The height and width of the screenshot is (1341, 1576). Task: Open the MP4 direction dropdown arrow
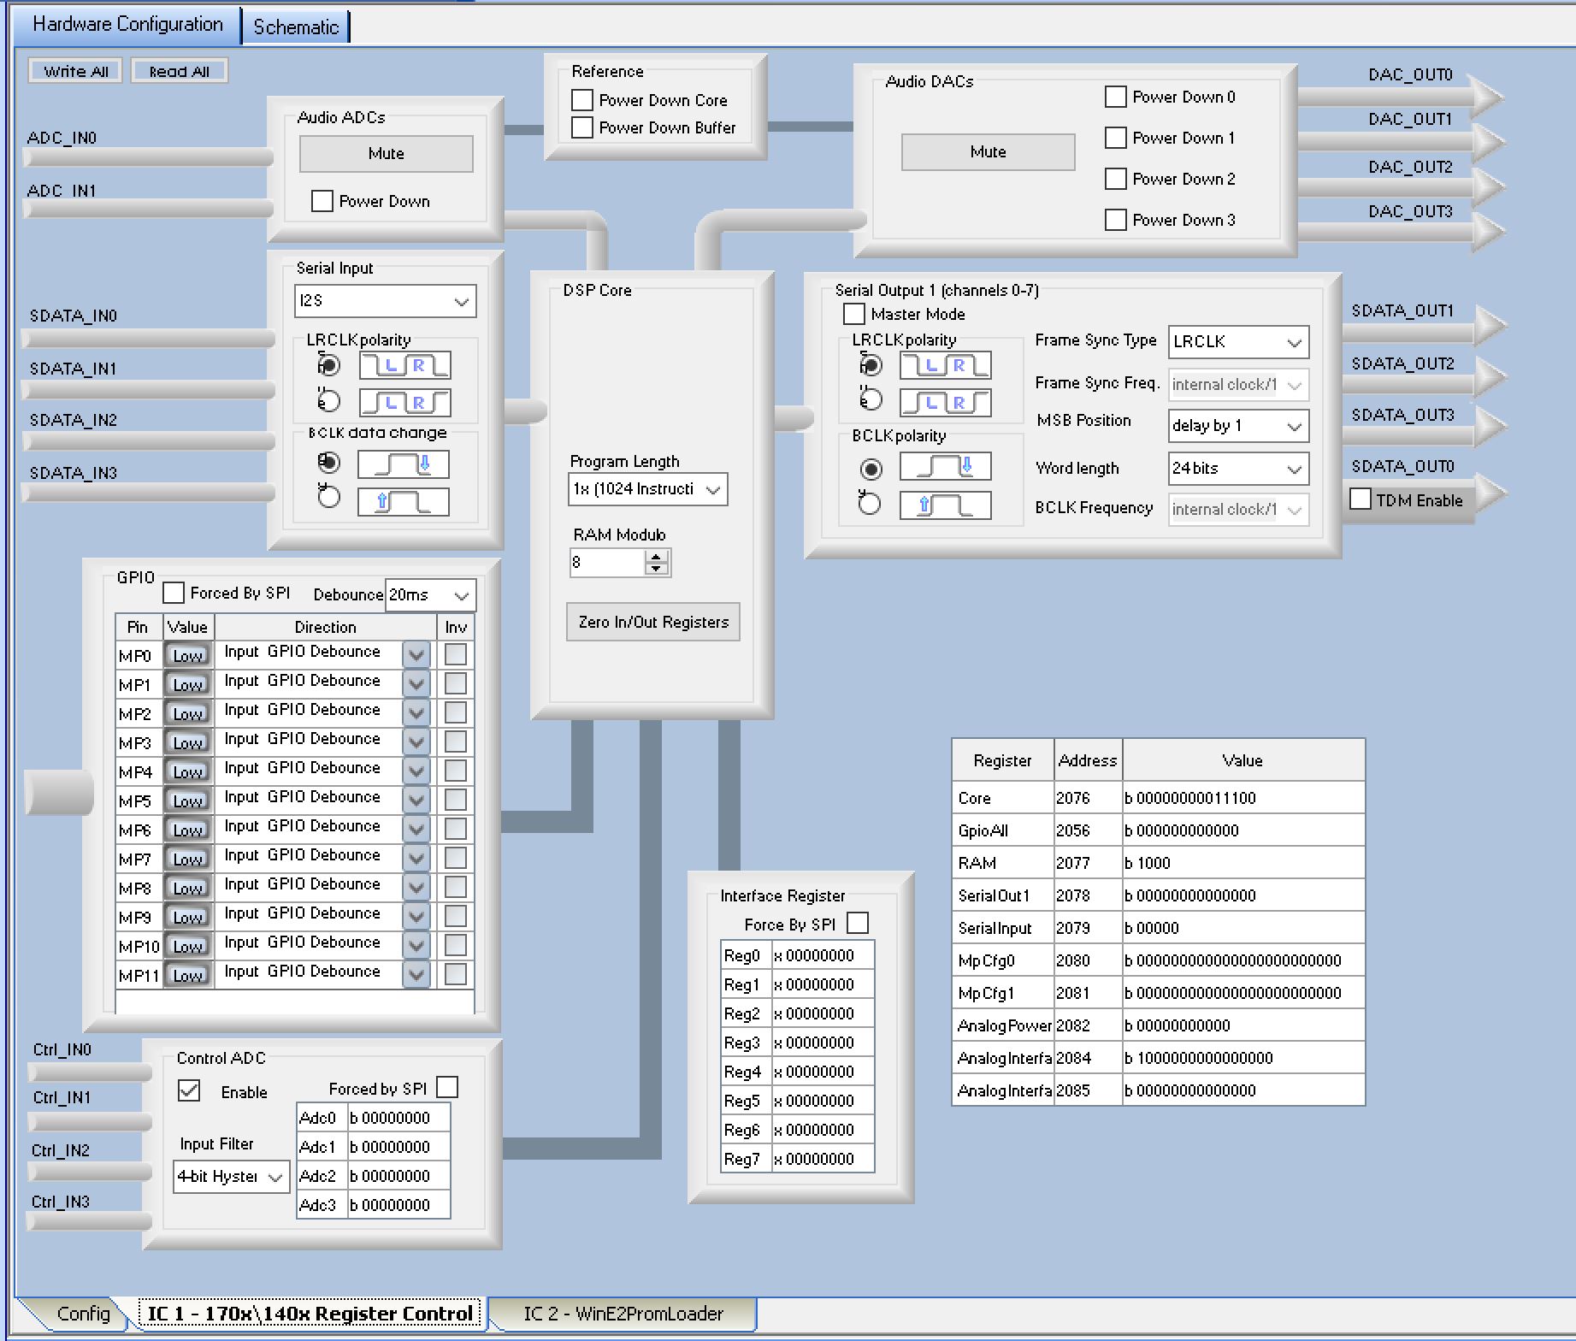[x=416, y=771]
